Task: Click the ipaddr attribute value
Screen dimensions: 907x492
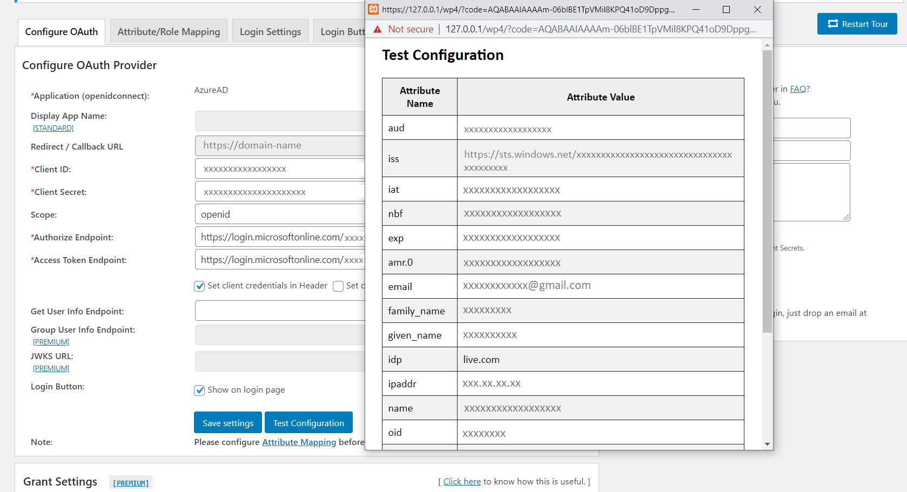Action: (492, 383)
